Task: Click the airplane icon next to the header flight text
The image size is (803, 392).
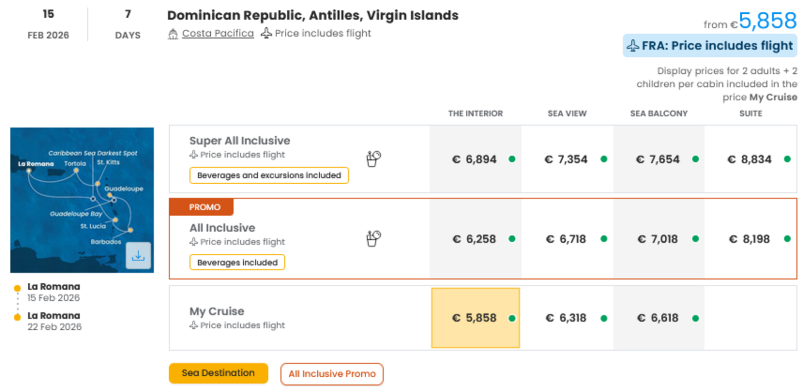Action: click(266, 33)
